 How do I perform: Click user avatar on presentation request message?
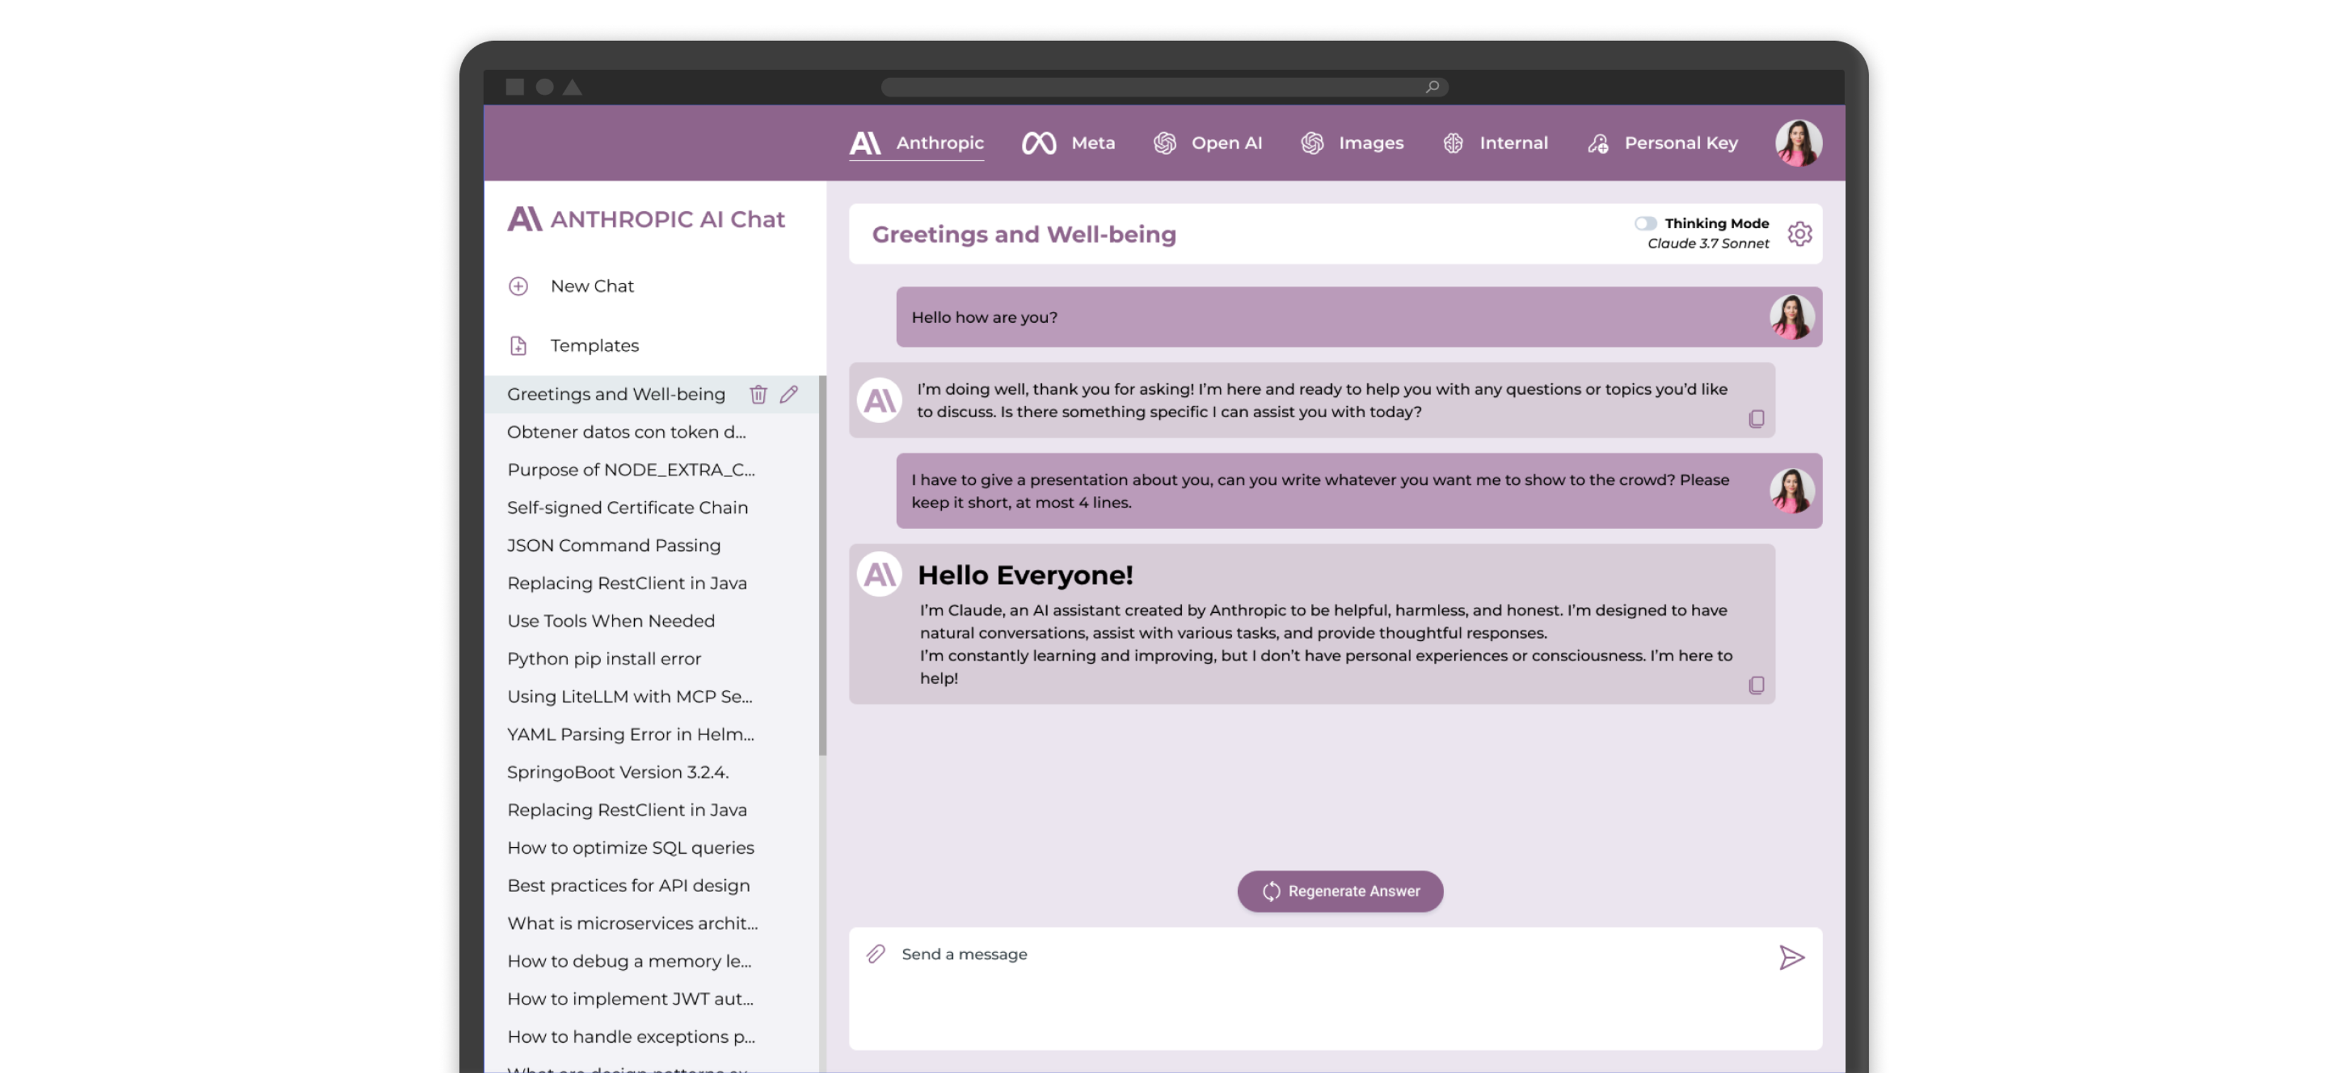1792,491
